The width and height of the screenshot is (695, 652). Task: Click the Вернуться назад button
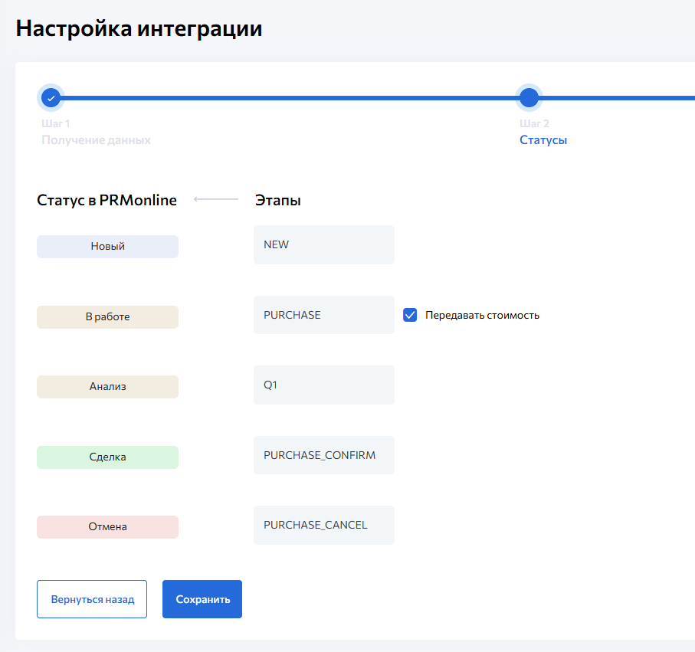coord(92,599)
